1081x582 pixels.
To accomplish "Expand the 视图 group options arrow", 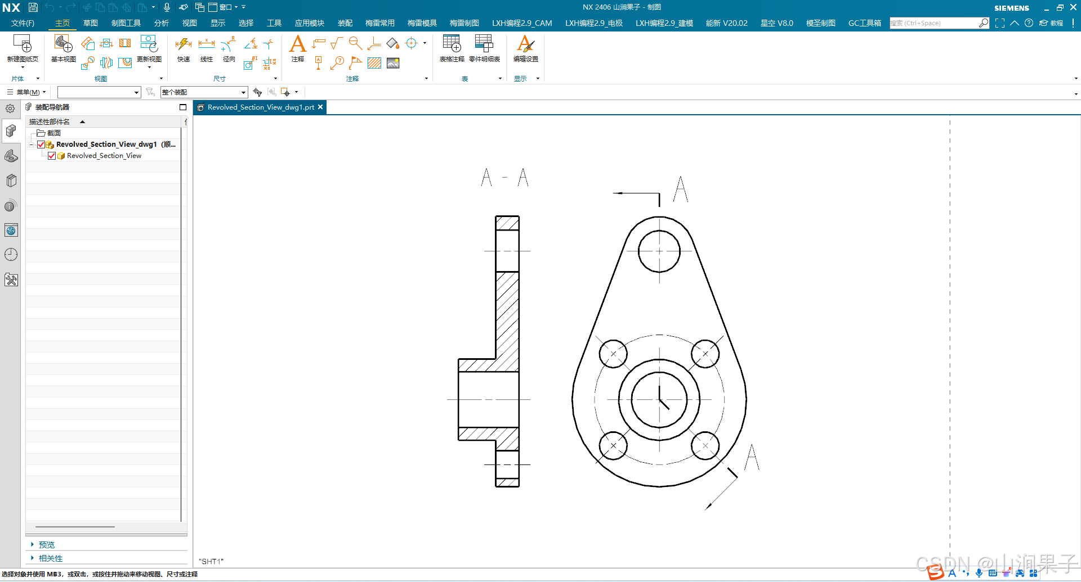I will pos(161,79).
